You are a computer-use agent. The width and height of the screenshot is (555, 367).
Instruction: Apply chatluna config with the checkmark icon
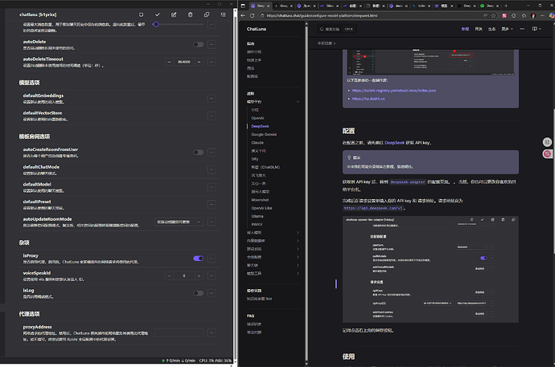(158, 14)
